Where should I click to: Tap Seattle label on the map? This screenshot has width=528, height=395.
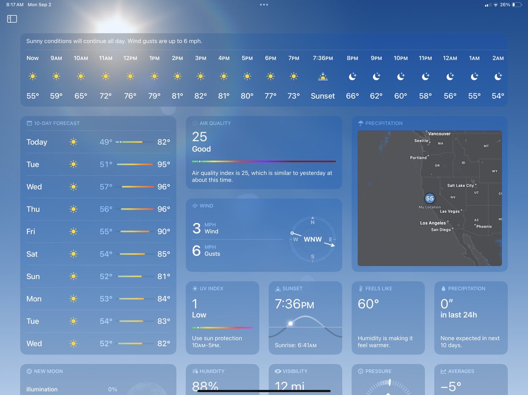(x=421, y=141)
